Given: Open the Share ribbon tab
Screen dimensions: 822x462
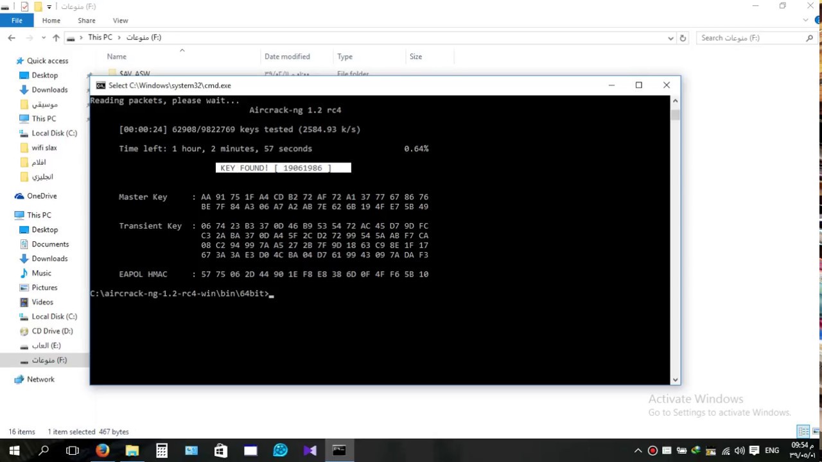Looking at the screenshot, I should coord(86,21).
